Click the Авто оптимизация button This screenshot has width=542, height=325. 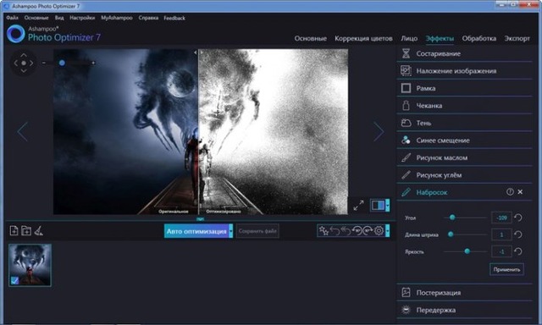pos(196,231)
